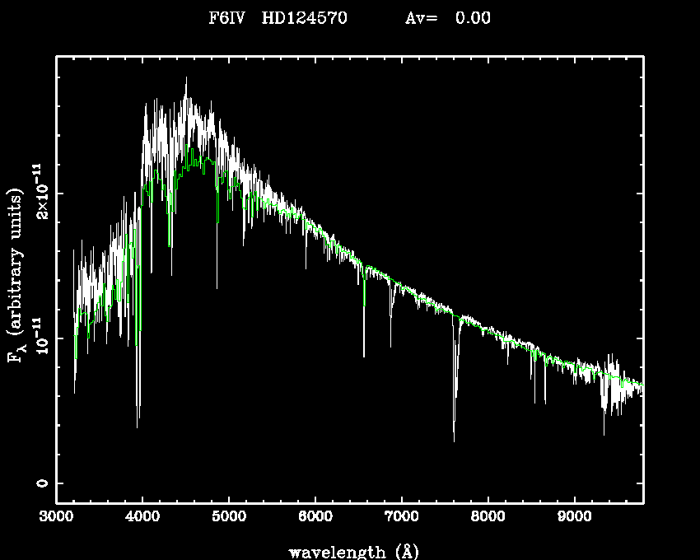Image resolution: width=700 pixels, height=560 pixels.
Task: Select the 2×10⁻¹¹ y-axis tick label
Action: [36, 193]
